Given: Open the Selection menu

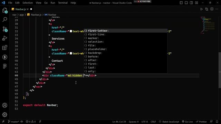Looking at the screenshot, I should pos(28,3).
